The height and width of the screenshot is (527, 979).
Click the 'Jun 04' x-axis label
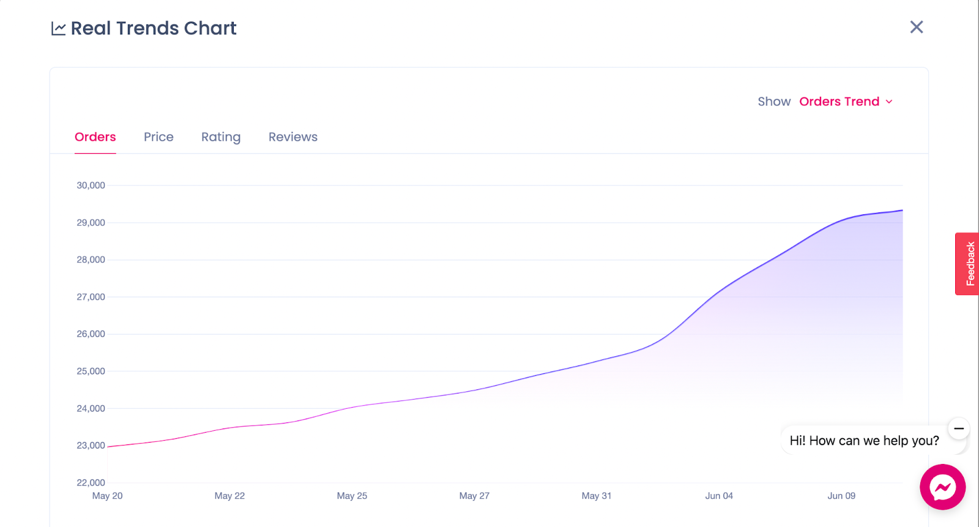tap(719, 496)
